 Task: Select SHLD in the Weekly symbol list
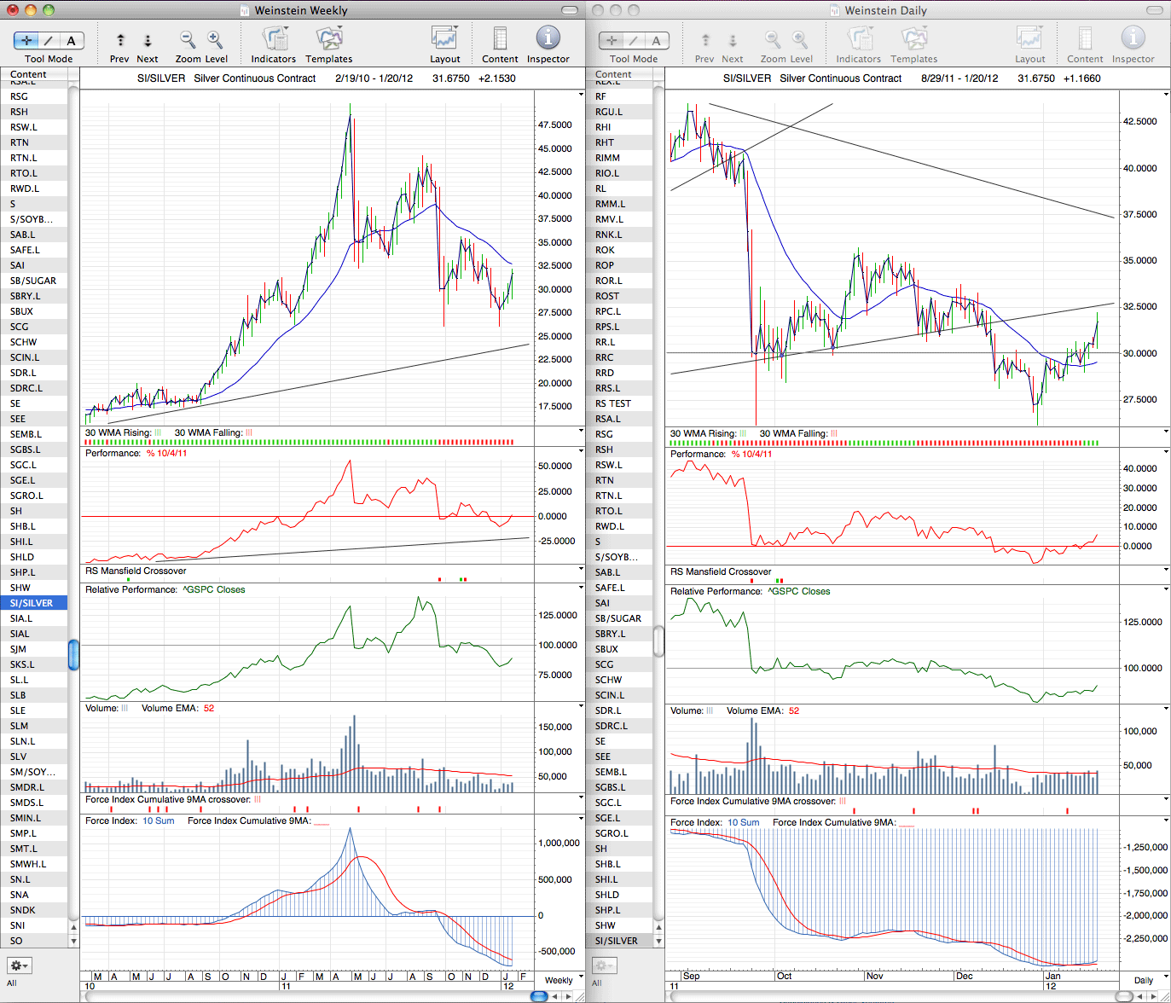34,557
